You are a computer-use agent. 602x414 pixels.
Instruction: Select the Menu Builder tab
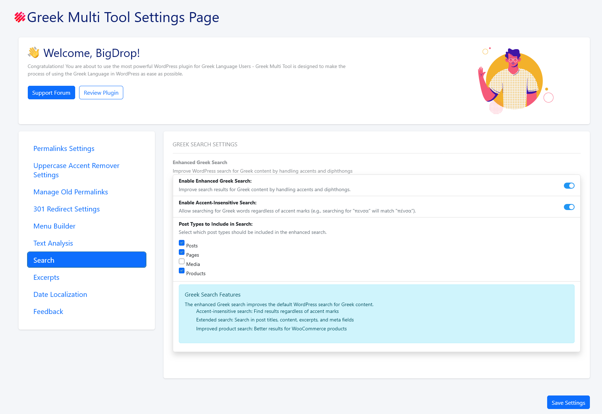point(55,226)
